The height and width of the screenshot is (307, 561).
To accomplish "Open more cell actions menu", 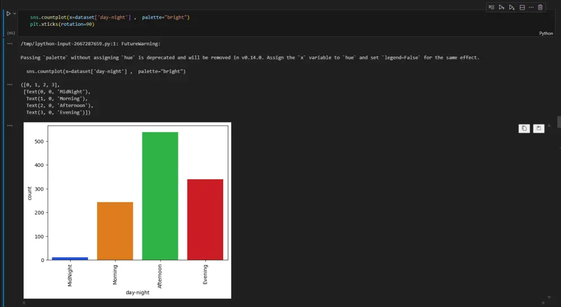I will 531,7.
